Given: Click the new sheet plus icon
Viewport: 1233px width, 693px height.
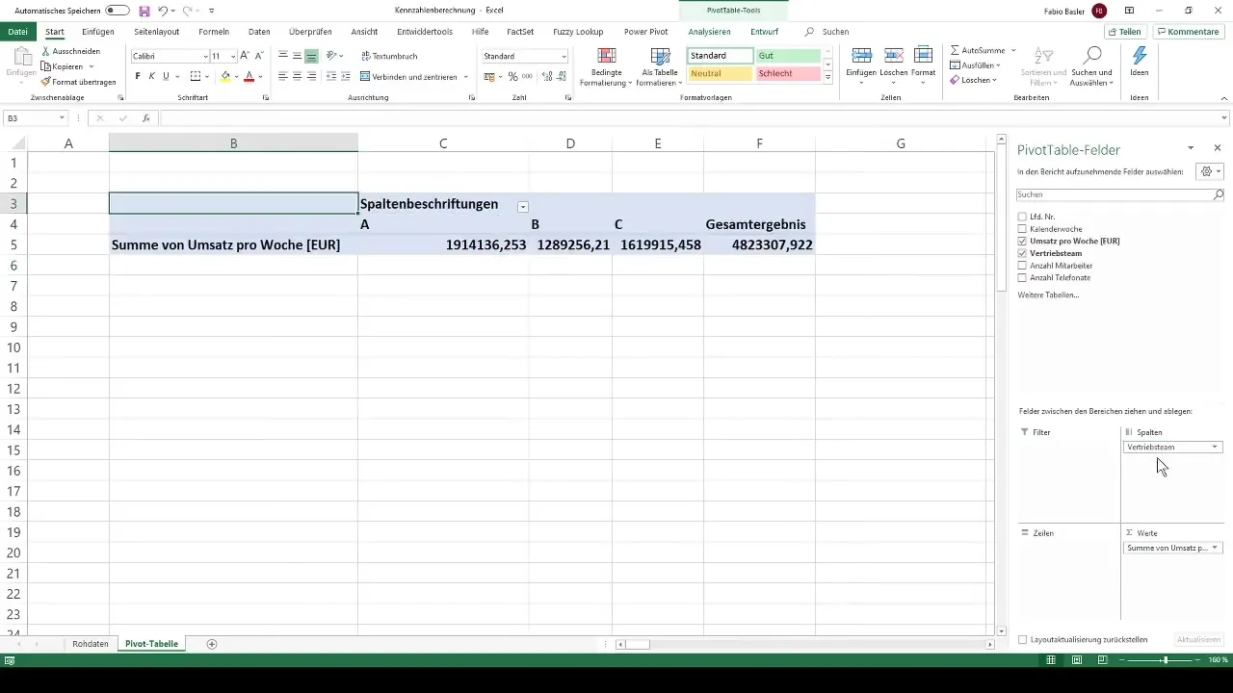Looking at the screenshot, I should [x=212, y=643].
